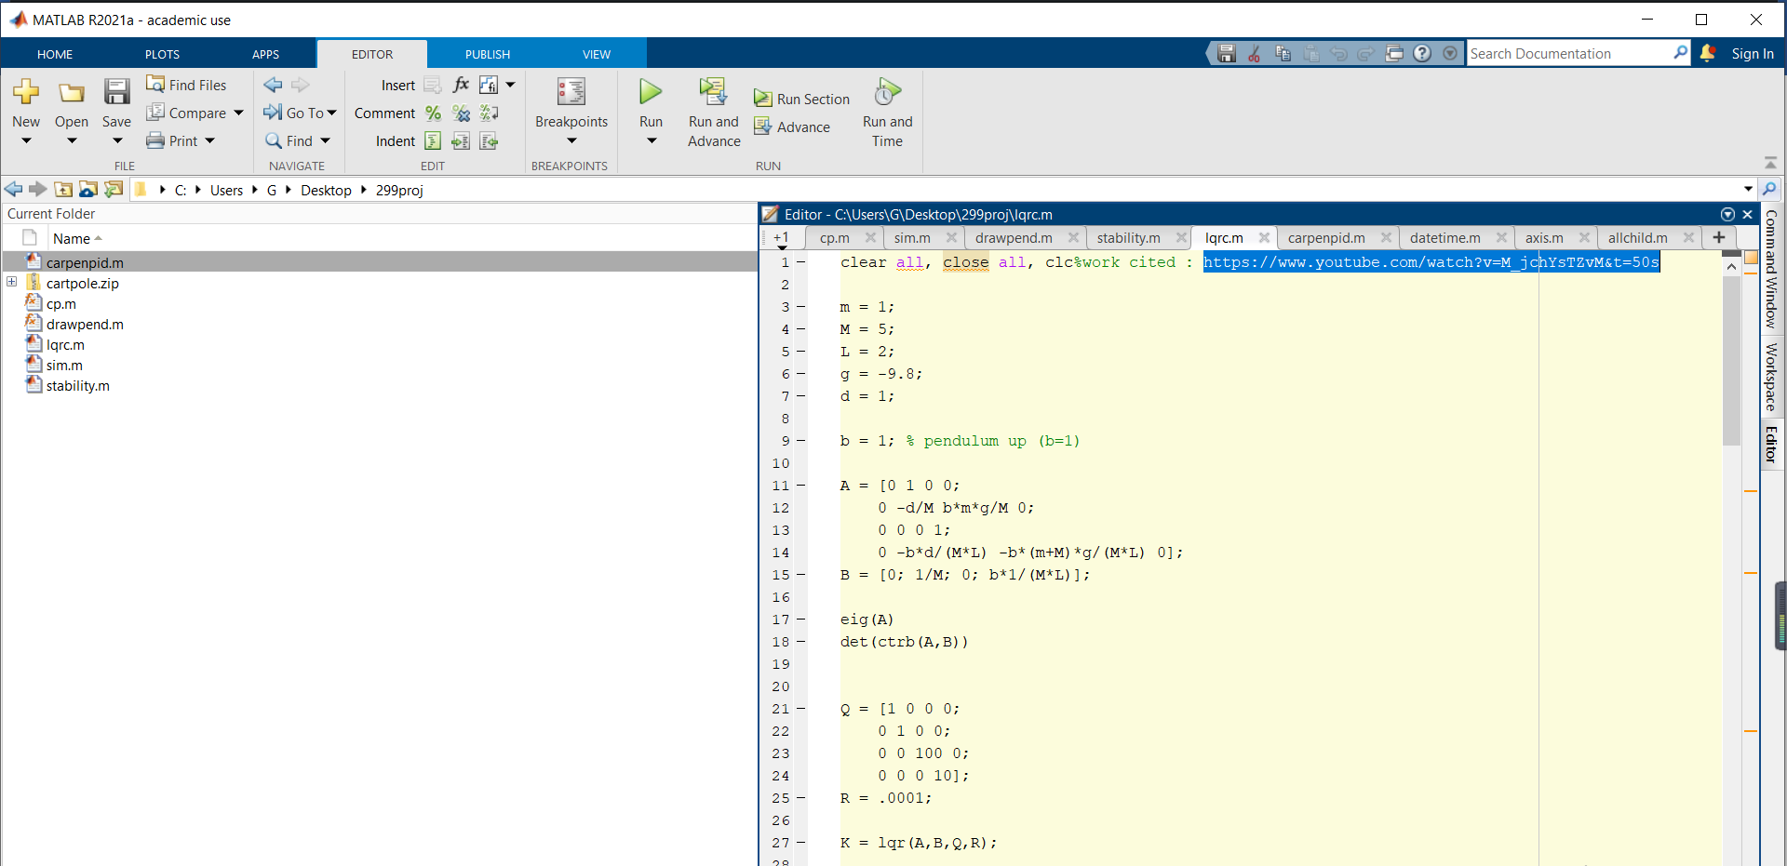Viewport: 1787px width, 866px height.
Task: Expand the cartpole.zip tree node
Action: pos(12,282)
